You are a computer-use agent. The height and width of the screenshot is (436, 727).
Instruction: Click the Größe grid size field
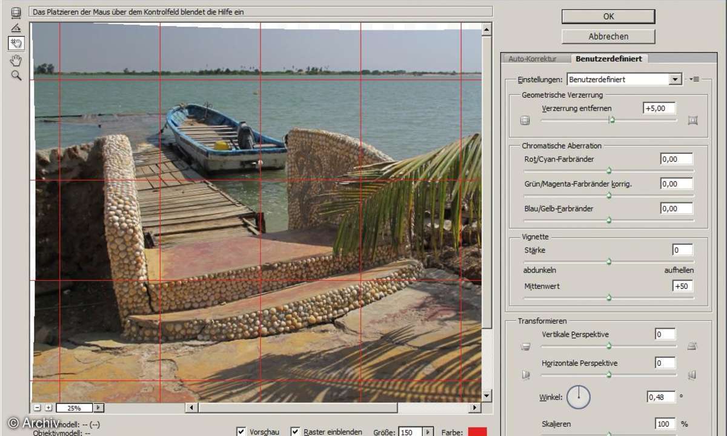(x=411, y=432)
